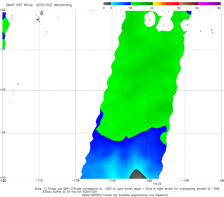The height and width of the screenshot is (197, 224).
Task: Click the '18' label under the color bar
Action: [130, 8]
